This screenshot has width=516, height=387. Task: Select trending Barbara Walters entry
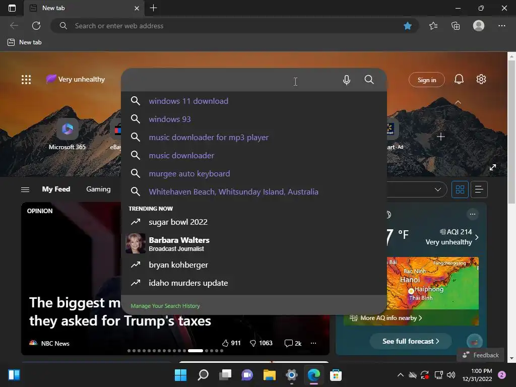point(254,243)
